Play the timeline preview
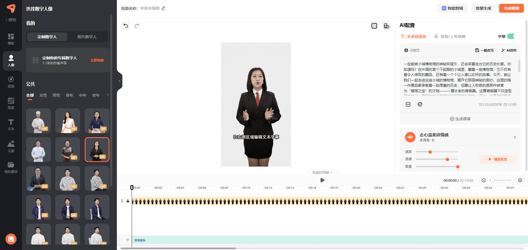The image size is (528, 250). coord(323,180)
